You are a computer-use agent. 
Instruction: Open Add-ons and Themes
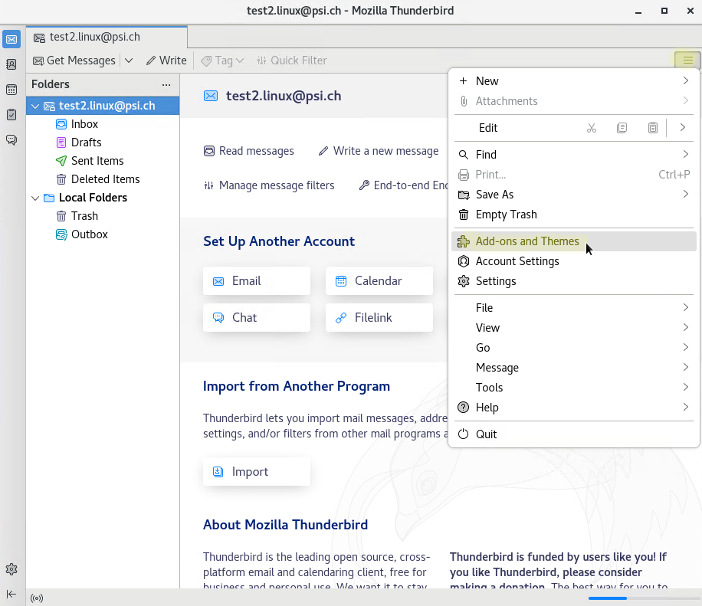574,241
